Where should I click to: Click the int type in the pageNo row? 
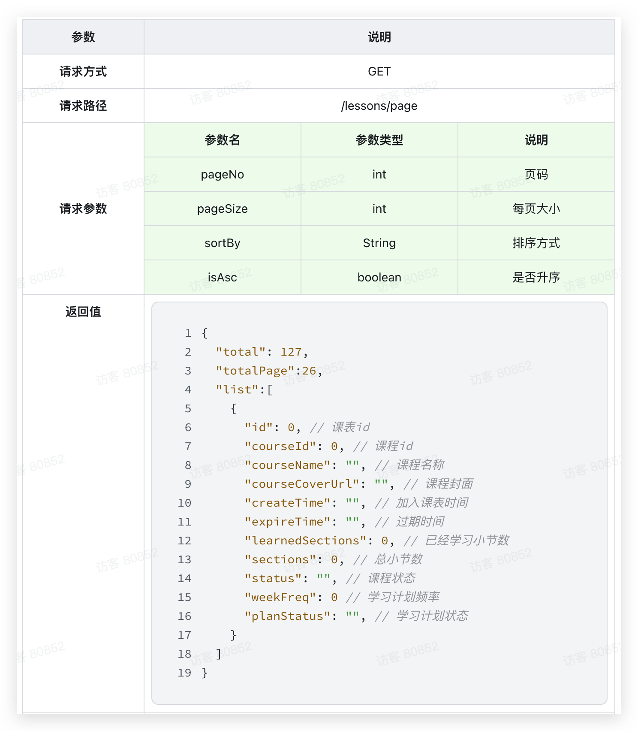coord(379,174)
